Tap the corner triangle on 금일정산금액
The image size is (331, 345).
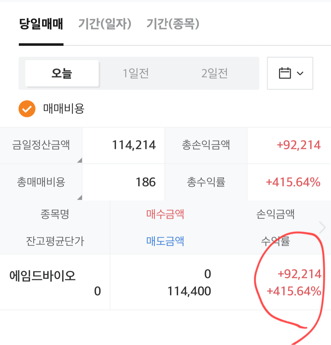(x=80, y=160)
